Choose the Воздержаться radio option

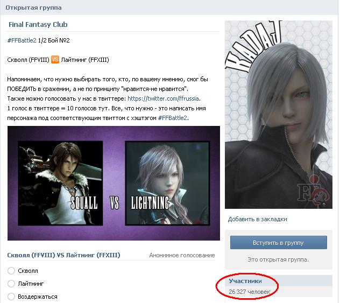click(11, 297)
